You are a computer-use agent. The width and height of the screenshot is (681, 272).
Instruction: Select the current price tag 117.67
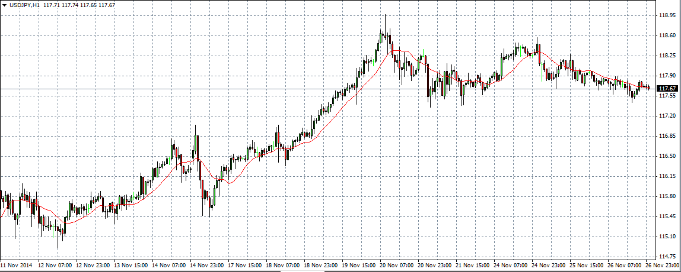(667, 88)
